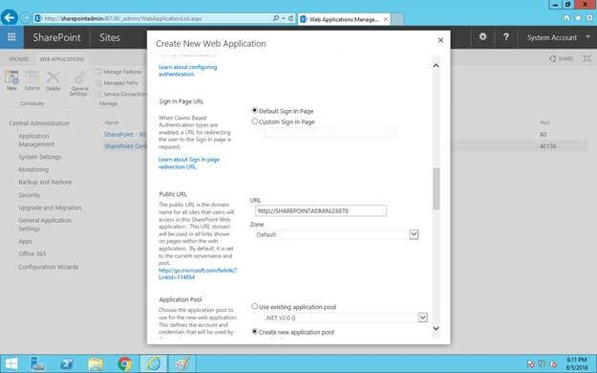597x373 pixels.
Task: Select the Web Applications Management browser tab
Action: tap(344, 19)
